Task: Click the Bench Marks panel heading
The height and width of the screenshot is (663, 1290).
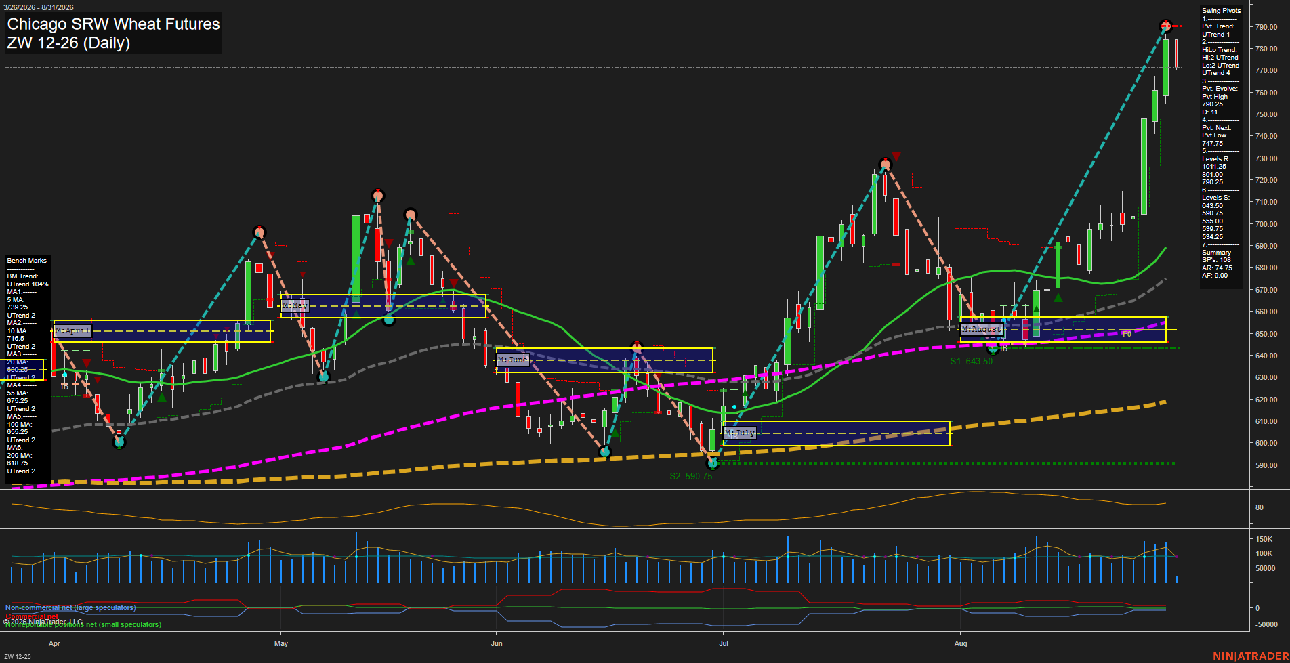Action: point(26,261)
